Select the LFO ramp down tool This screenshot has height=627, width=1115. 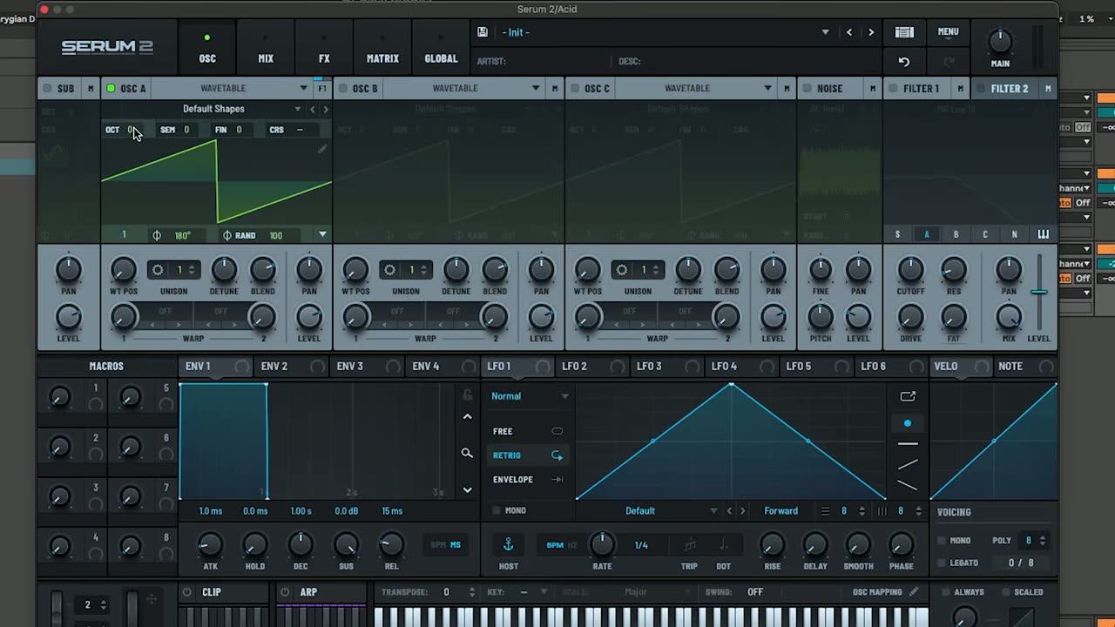[x=908, y=485]
